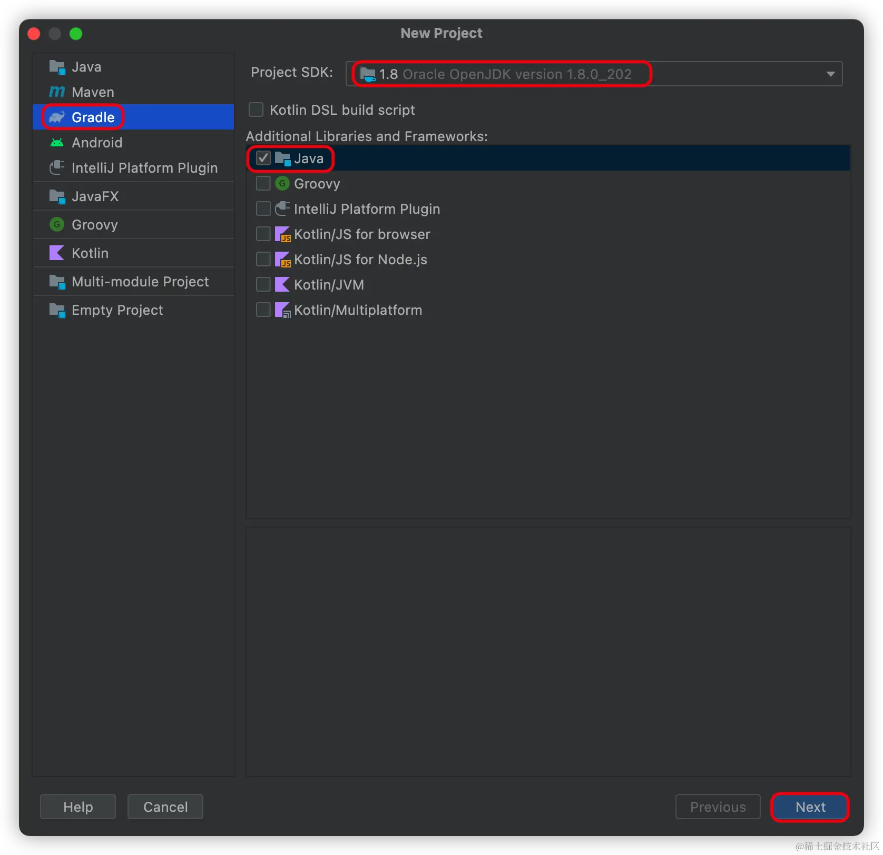Viewport: 883px width, 855px height.
Task: Click the Maven 'm' icon in the sidebar
Action: (x=57, y=92)
